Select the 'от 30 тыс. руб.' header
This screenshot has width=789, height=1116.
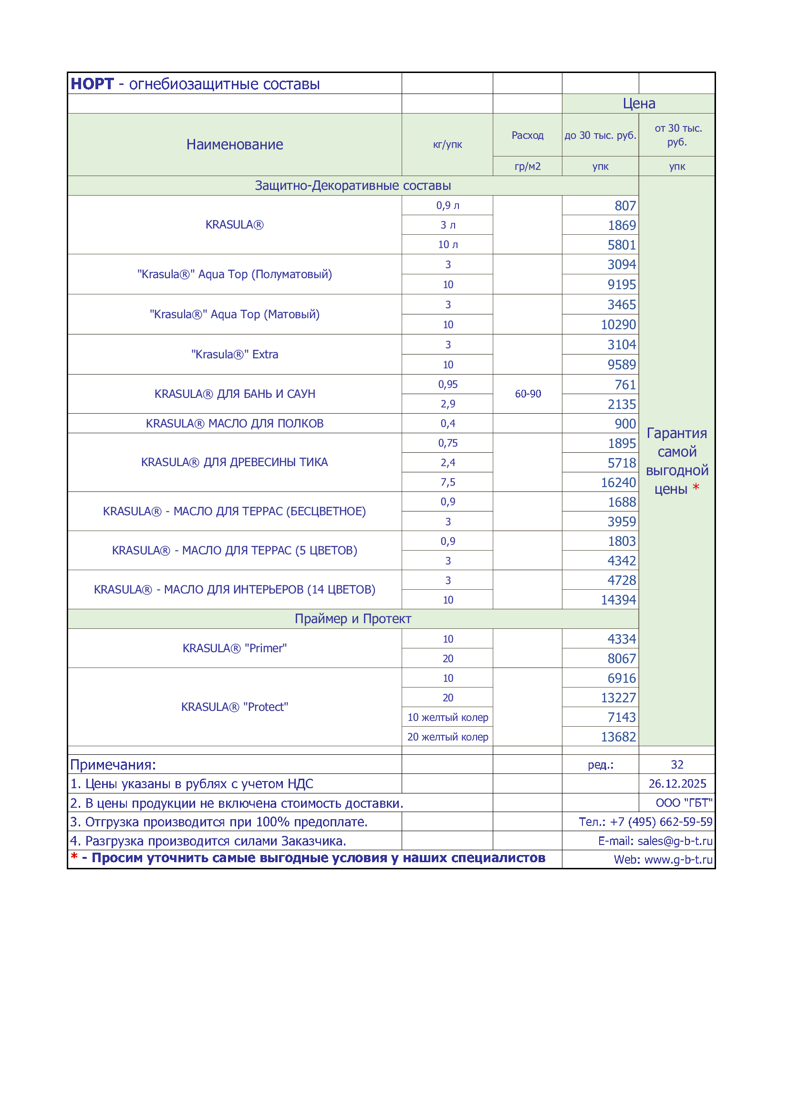click(x=677, y=135)
